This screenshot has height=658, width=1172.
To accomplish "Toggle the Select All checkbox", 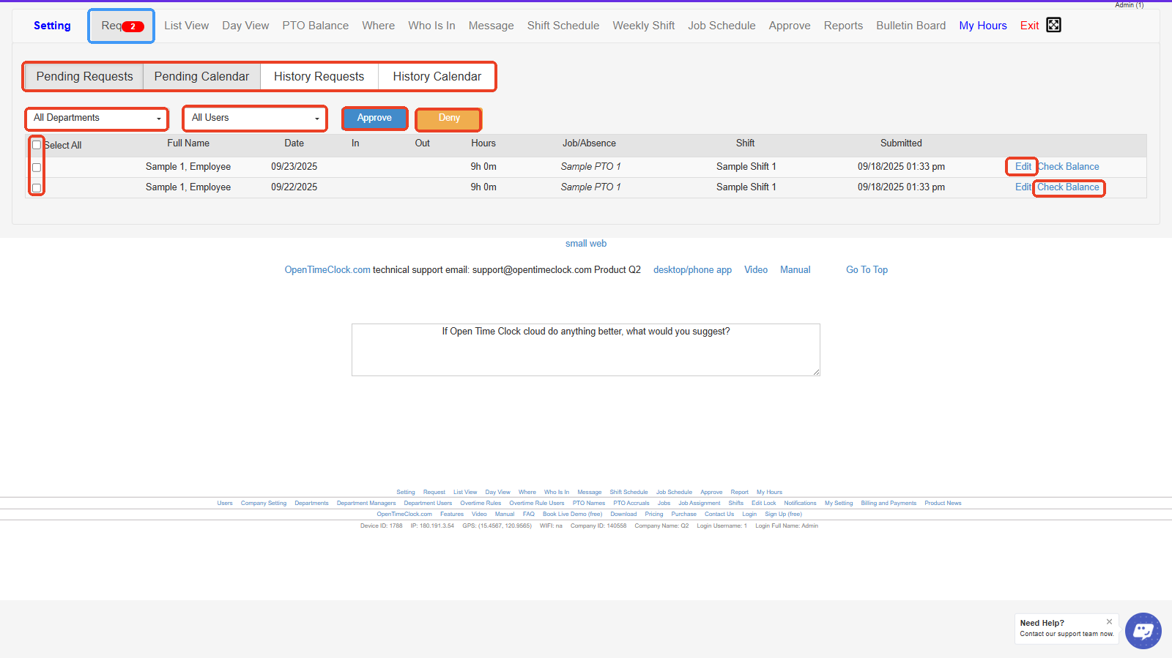I will [37, 145].
